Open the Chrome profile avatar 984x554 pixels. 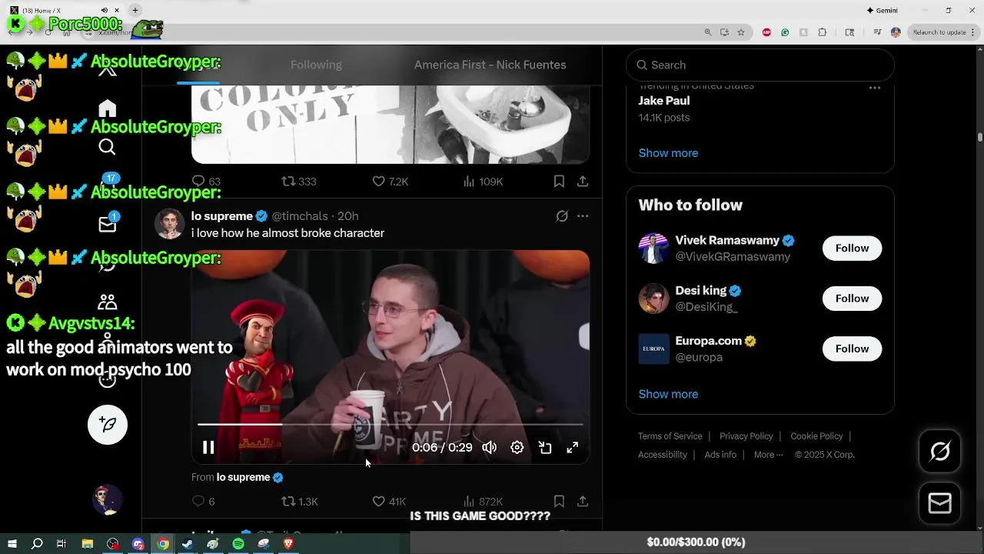pyautogui.click(x=896, y=32)
